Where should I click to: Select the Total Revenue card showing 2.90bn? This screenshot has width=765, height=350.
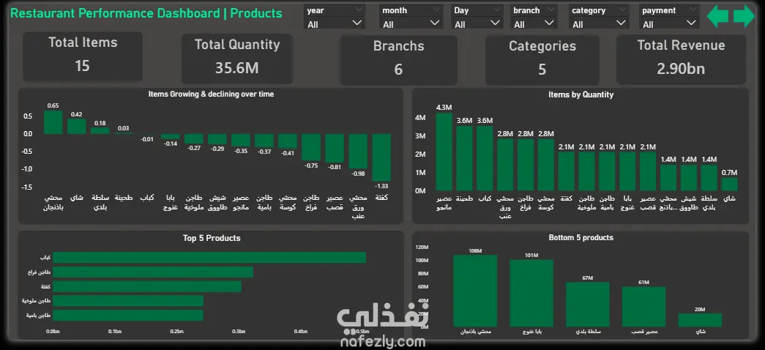[681, 59]
